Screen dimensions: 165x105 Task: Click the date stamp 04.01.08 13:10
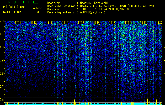coord(13,12)
